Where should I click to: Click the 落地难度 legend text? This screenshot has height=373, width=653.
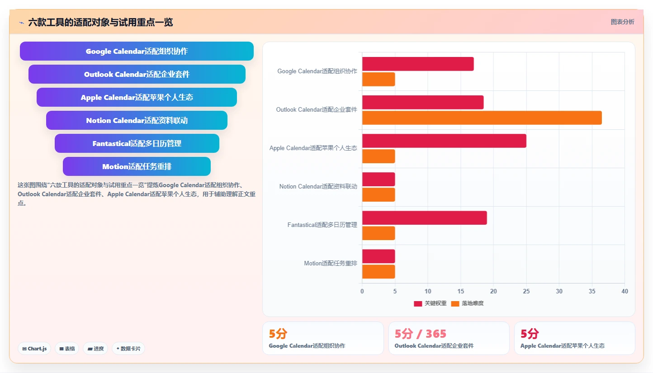[x=473, y=303]
